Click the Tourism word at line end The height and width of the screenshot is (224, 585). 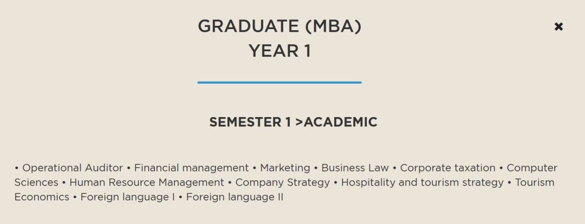(534, 182)
